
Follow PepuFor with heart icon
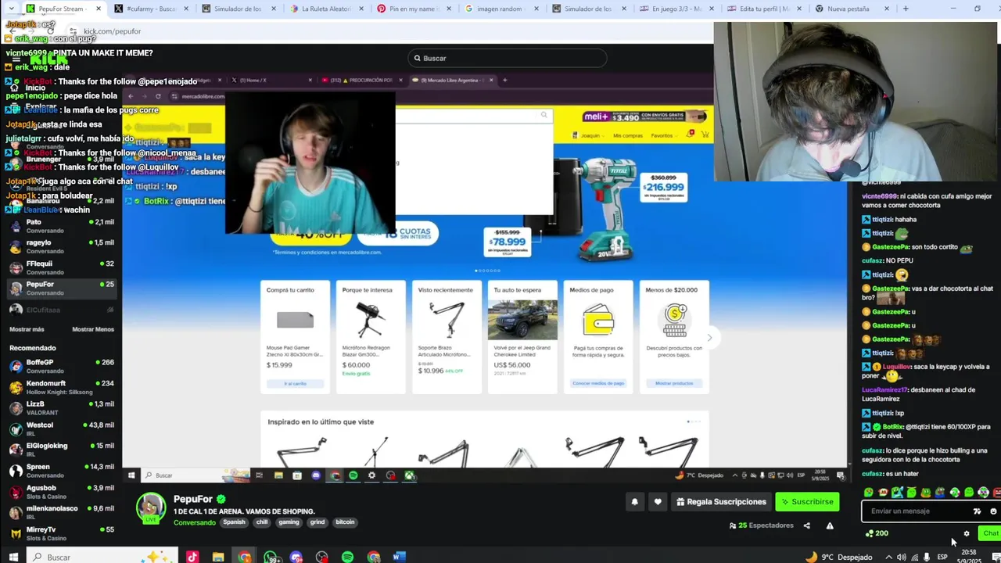tap(658, 502)
